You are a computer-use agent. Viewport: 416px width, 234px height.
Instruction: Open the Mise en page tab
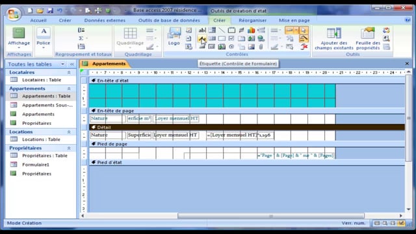(x=294, y=20)
